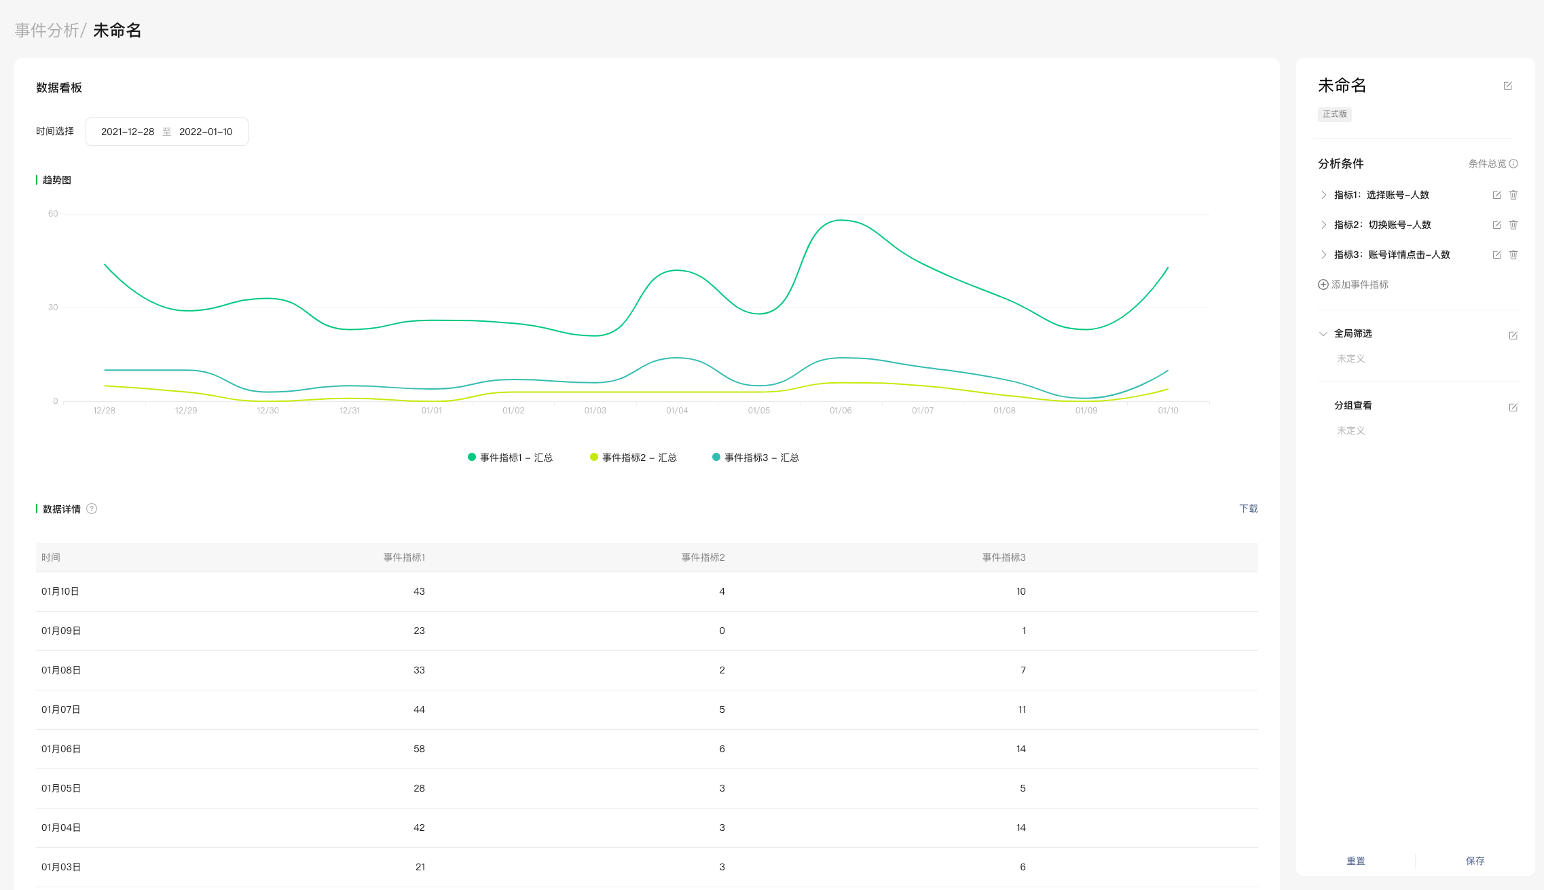
Task: Select the 01月10日 table row label
Action: tap(60, 591)
